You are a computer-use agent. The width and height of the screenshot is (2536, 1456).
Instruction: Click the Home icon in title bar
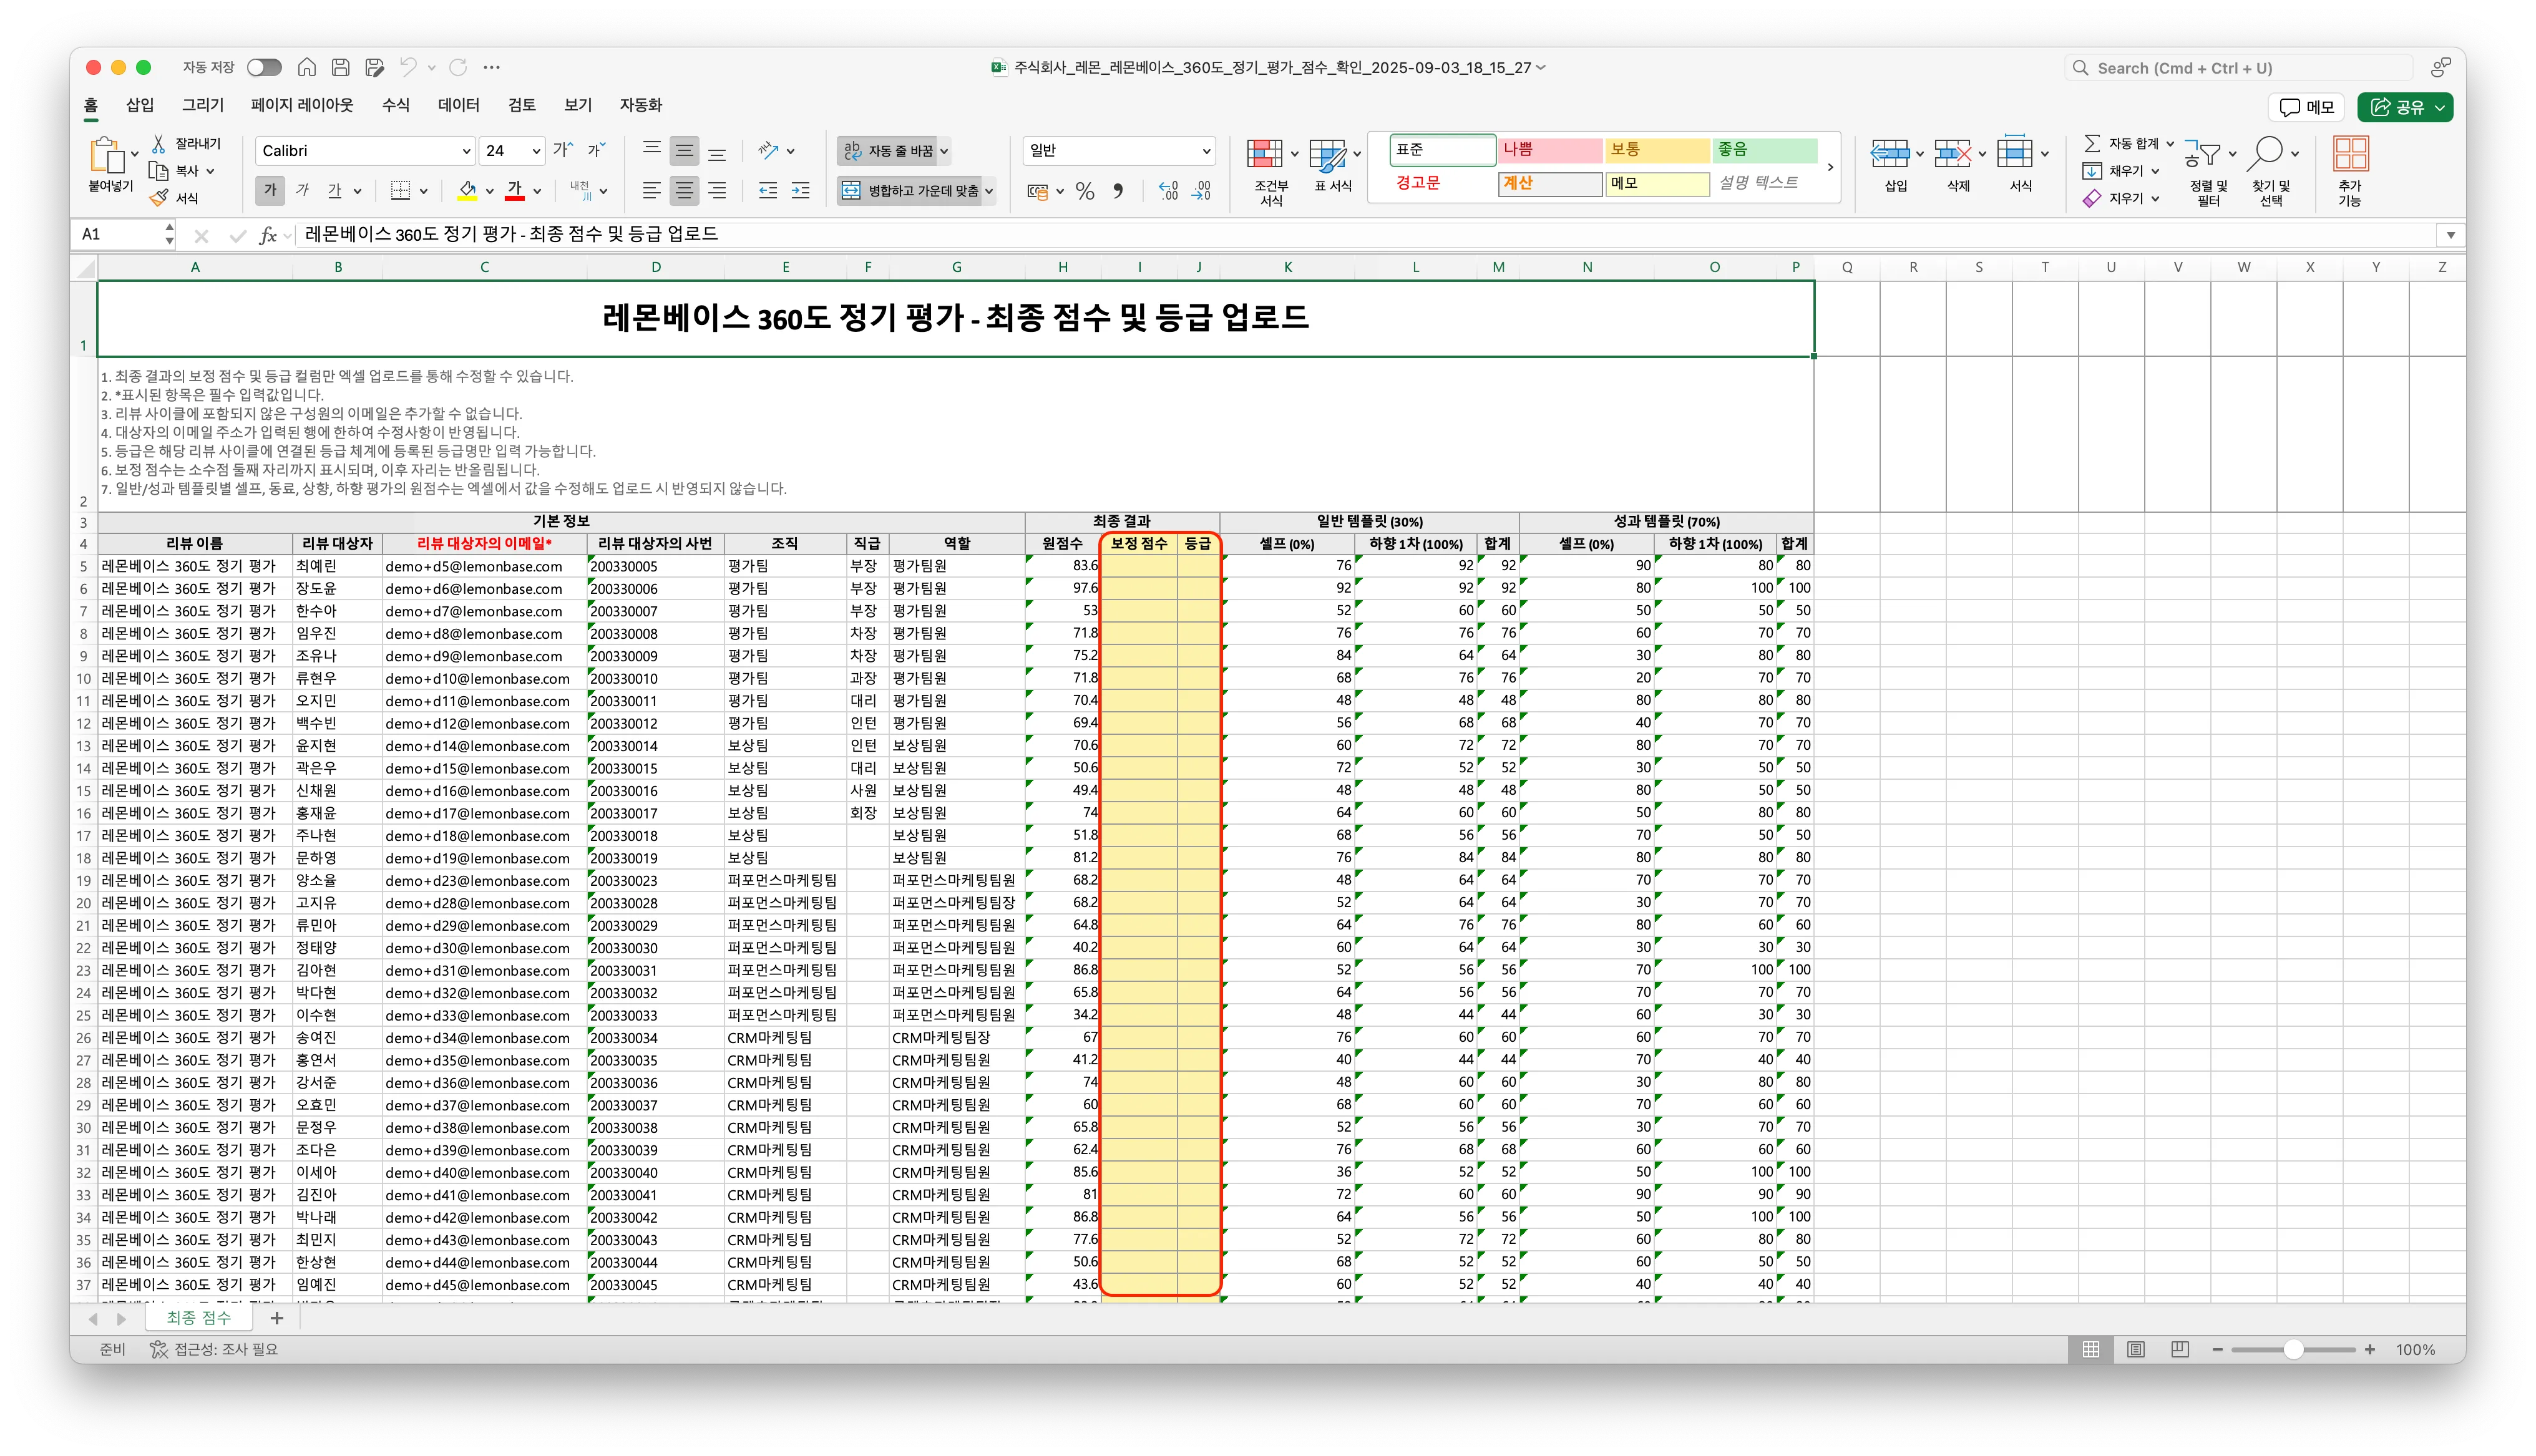coord(307,67)
